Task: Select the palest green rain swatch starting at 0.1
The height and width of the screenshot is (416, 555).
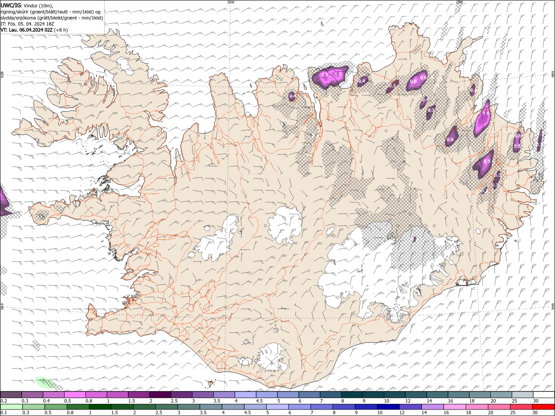Action: tap(11, 407)
